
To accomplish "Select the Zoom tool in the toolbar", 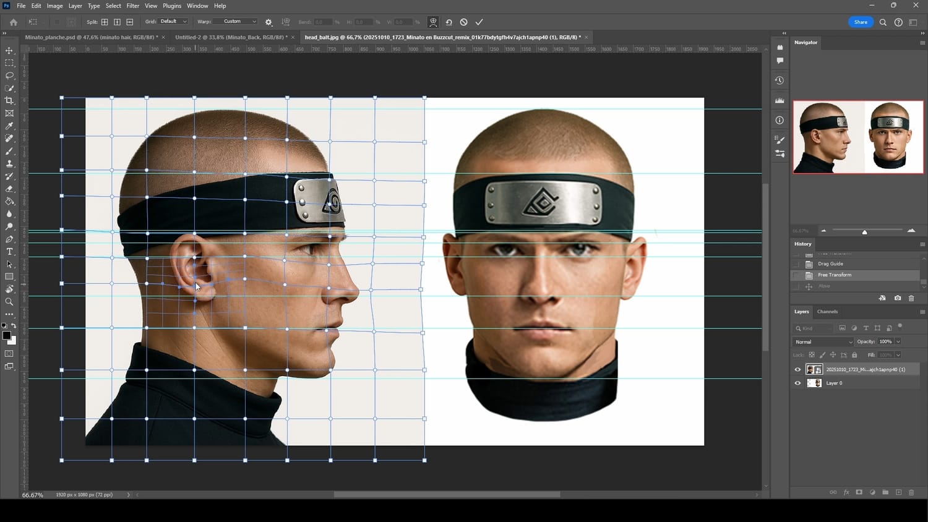I will point(9,302).
